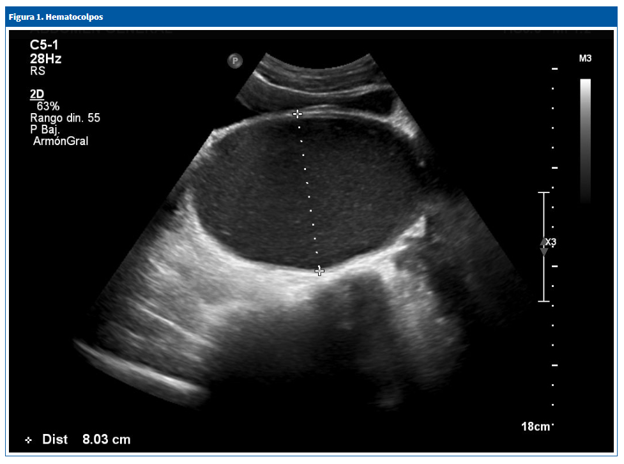
Task: Click the caliper symbol beside Dist
Action: (28, 440)
